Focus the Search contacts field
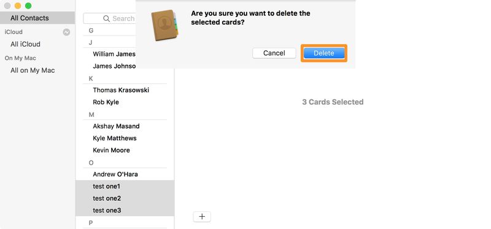Viewport: 491px width, 229px height. click(110, 18)
